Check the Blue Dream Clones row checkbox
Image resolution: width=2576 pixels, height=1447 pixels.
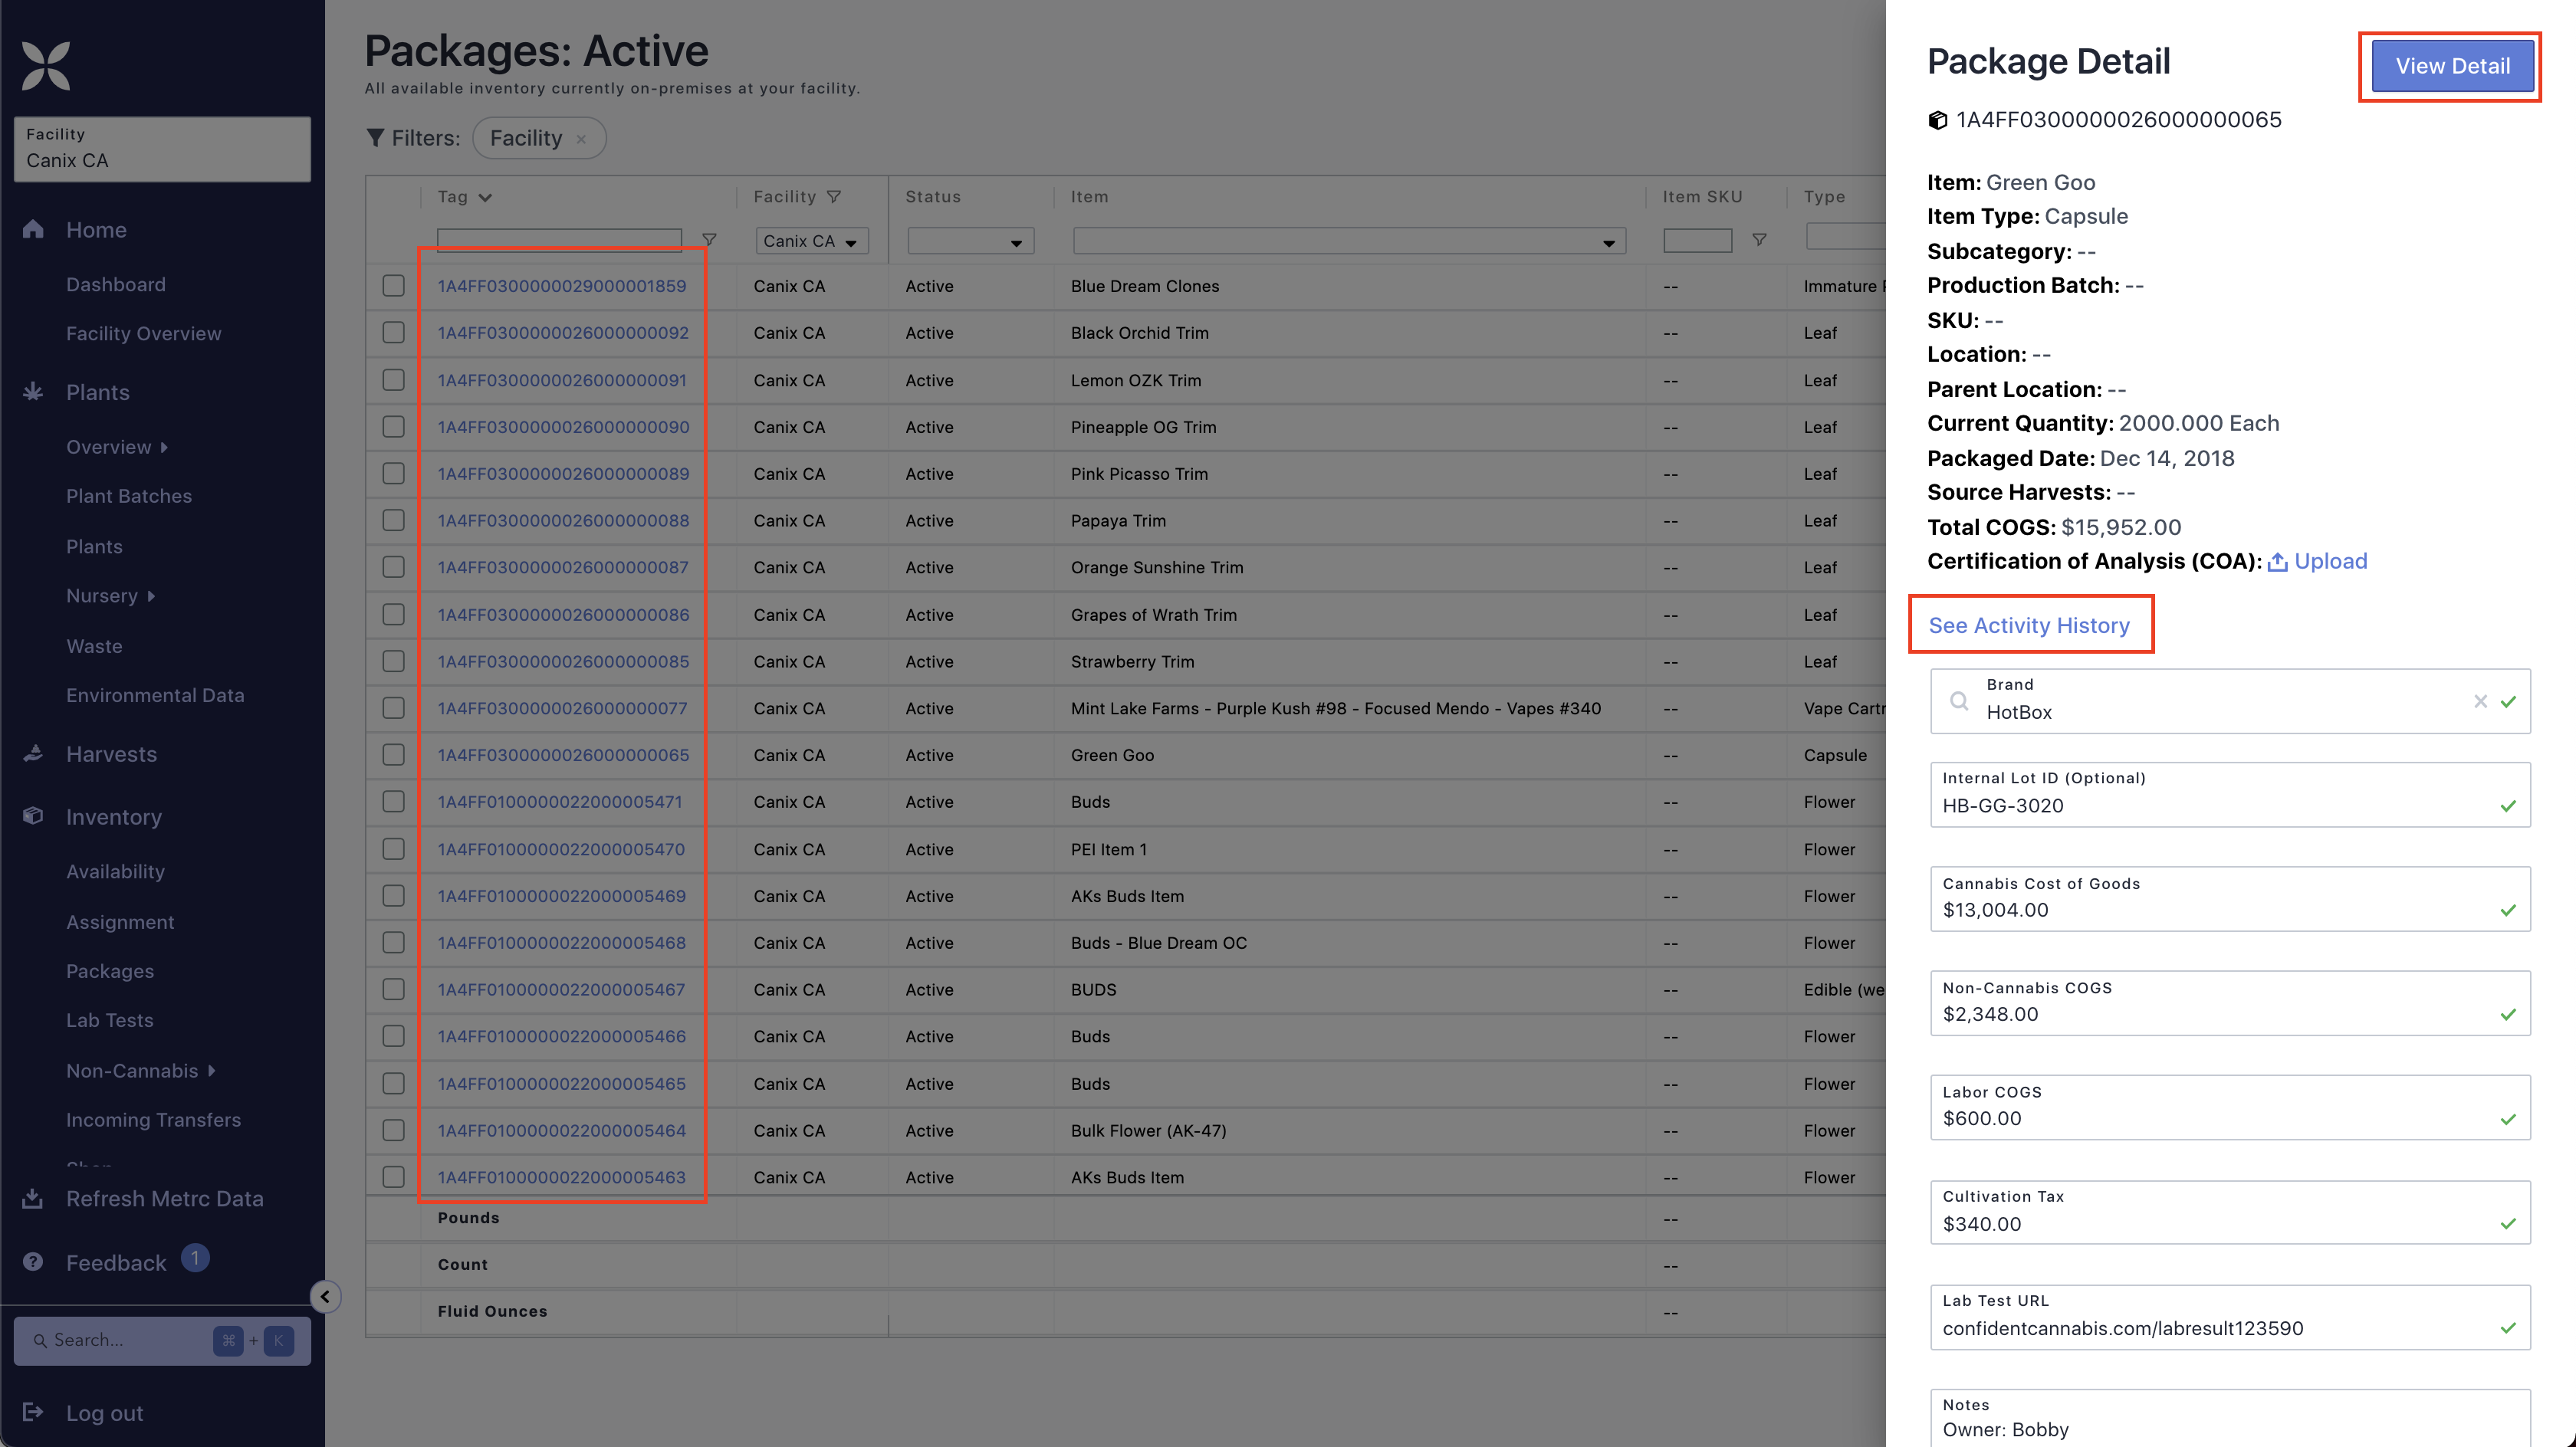click(394, 286)
